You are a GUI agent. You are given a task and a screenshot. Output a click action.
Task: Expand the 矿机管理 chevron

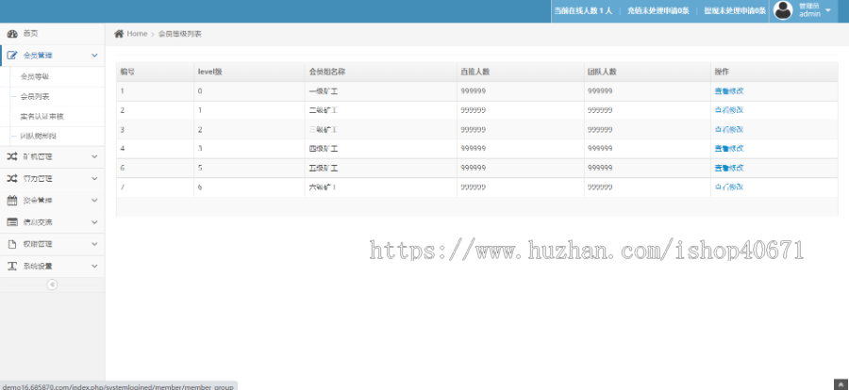pyautogui.click(x=94, y=157)
